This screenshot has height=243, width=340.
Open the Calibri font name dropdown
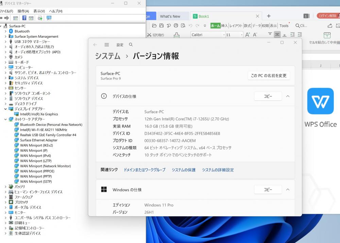point(224,35)
